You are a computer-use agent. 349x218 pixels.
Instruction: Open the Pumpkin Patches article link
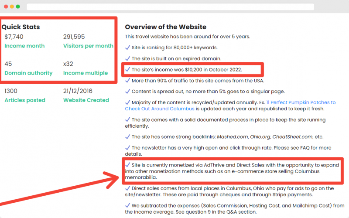230,106
